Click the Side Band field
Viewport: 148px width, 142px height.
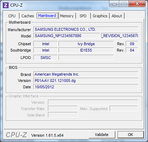[63, 115]
